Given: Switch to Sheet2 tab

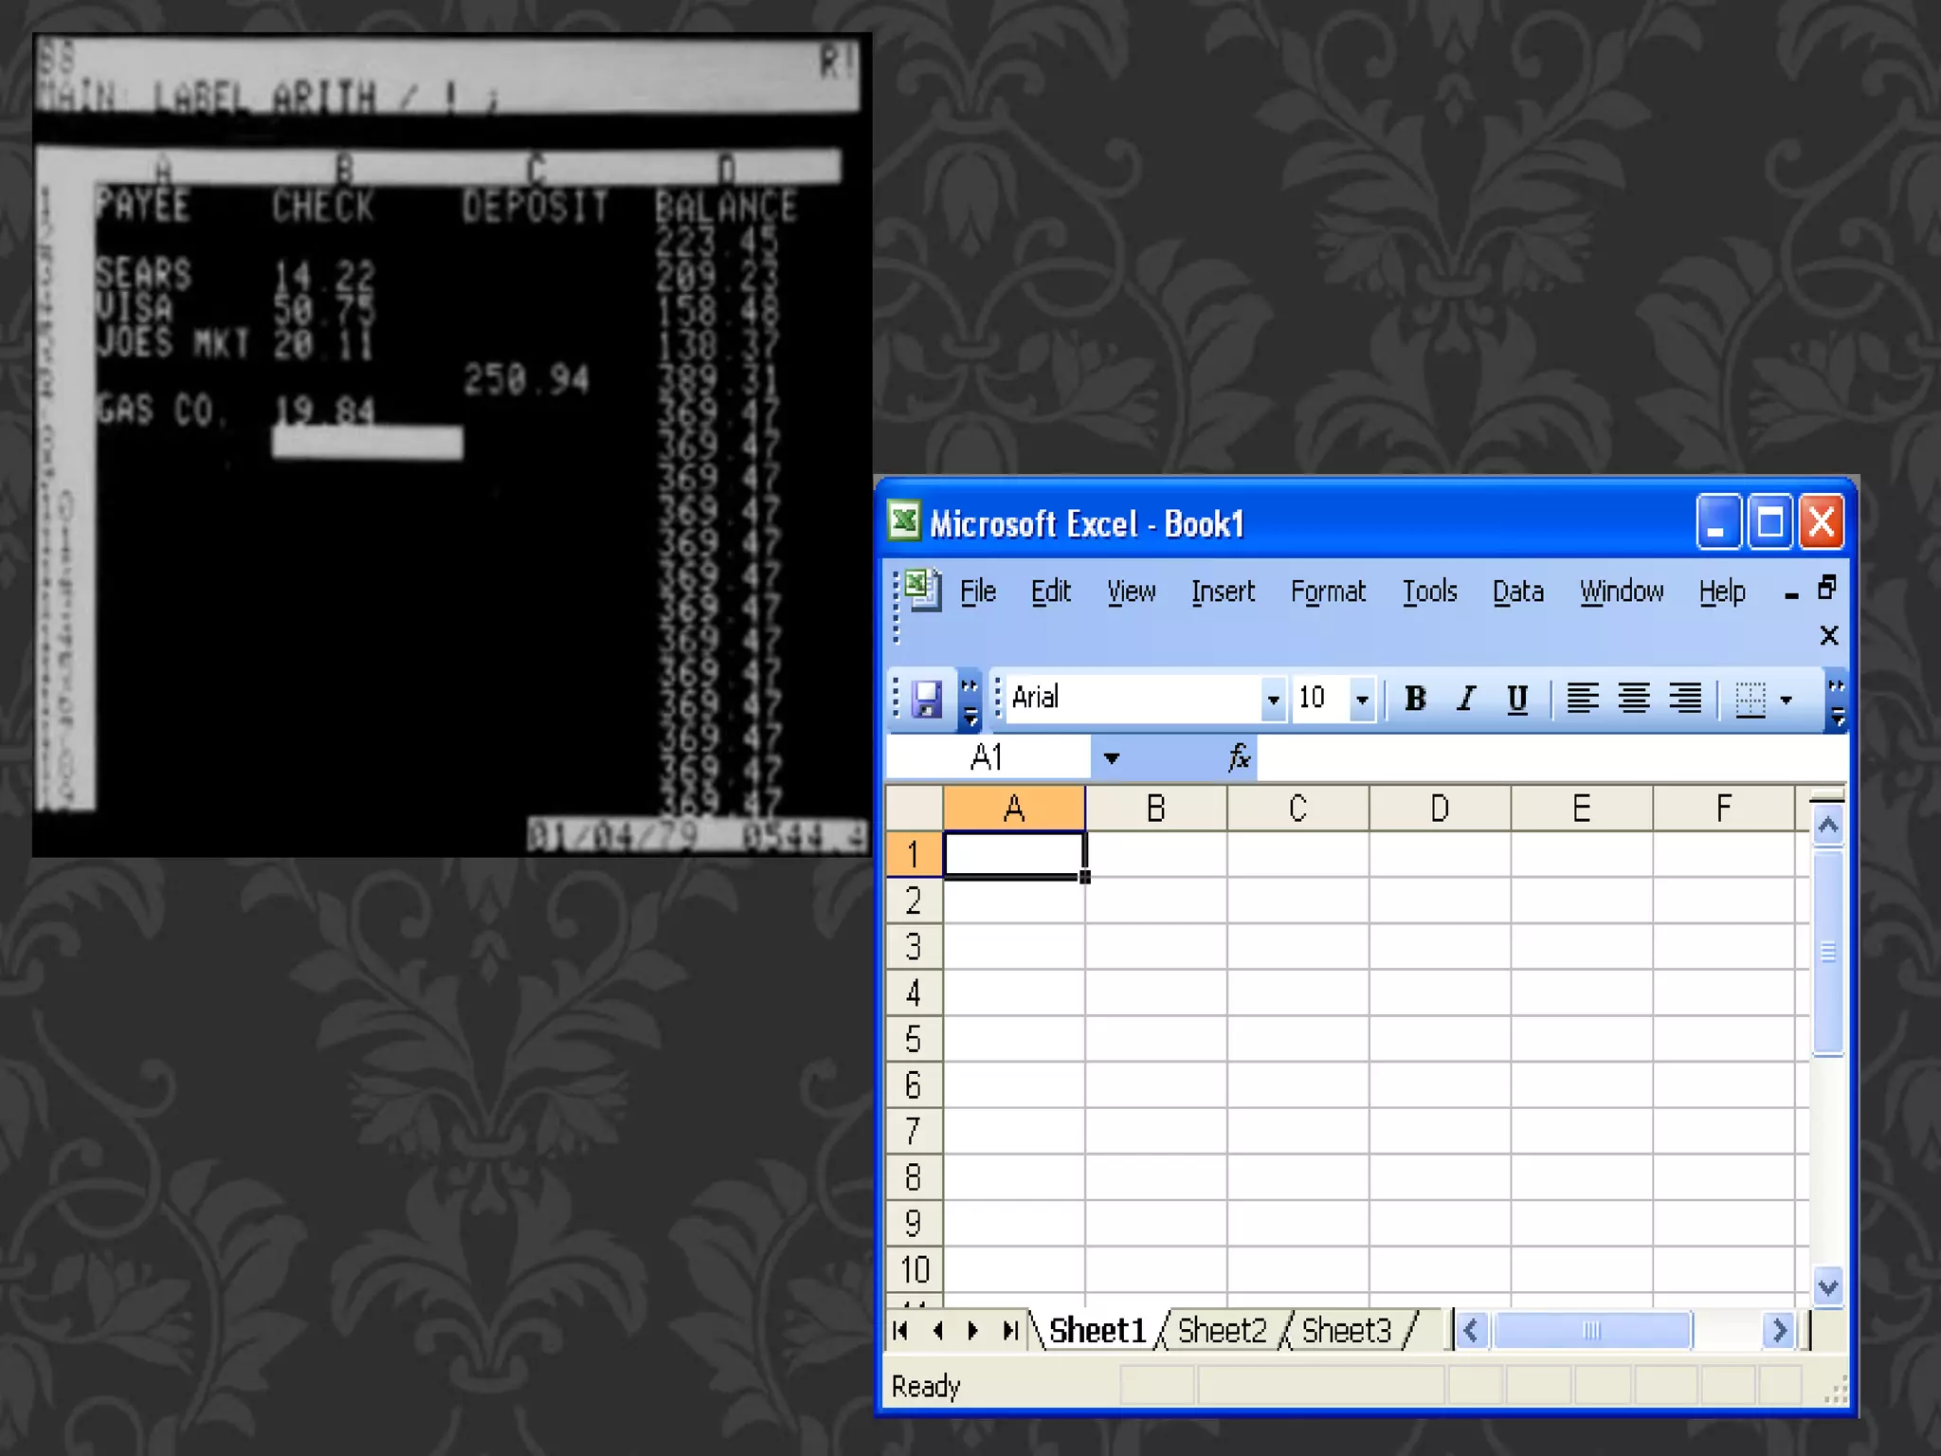Looking at the screenshot, I should point(1221,1331).
